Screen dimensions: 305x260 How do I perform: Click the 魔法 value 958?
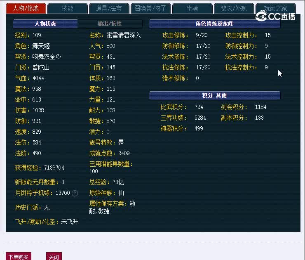[x=37, y=89]
